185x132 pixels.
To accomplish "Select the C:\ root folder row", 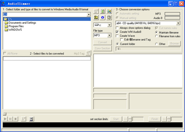I will click(x=47, y=19).
